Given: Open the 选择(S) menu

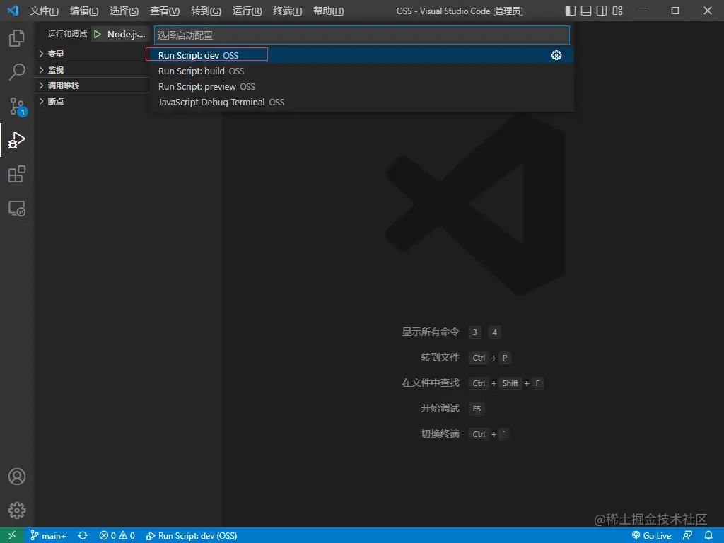Looking at the screenshot, I should coord(124,11).
